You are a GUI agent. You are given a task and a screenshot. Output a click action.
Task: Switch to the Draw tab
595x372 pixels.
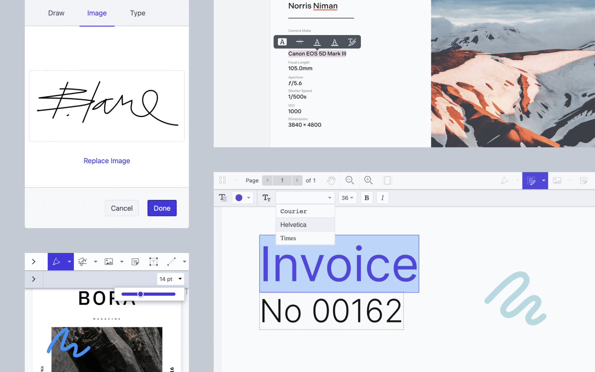pyautogui.click(x=56, y=13)
